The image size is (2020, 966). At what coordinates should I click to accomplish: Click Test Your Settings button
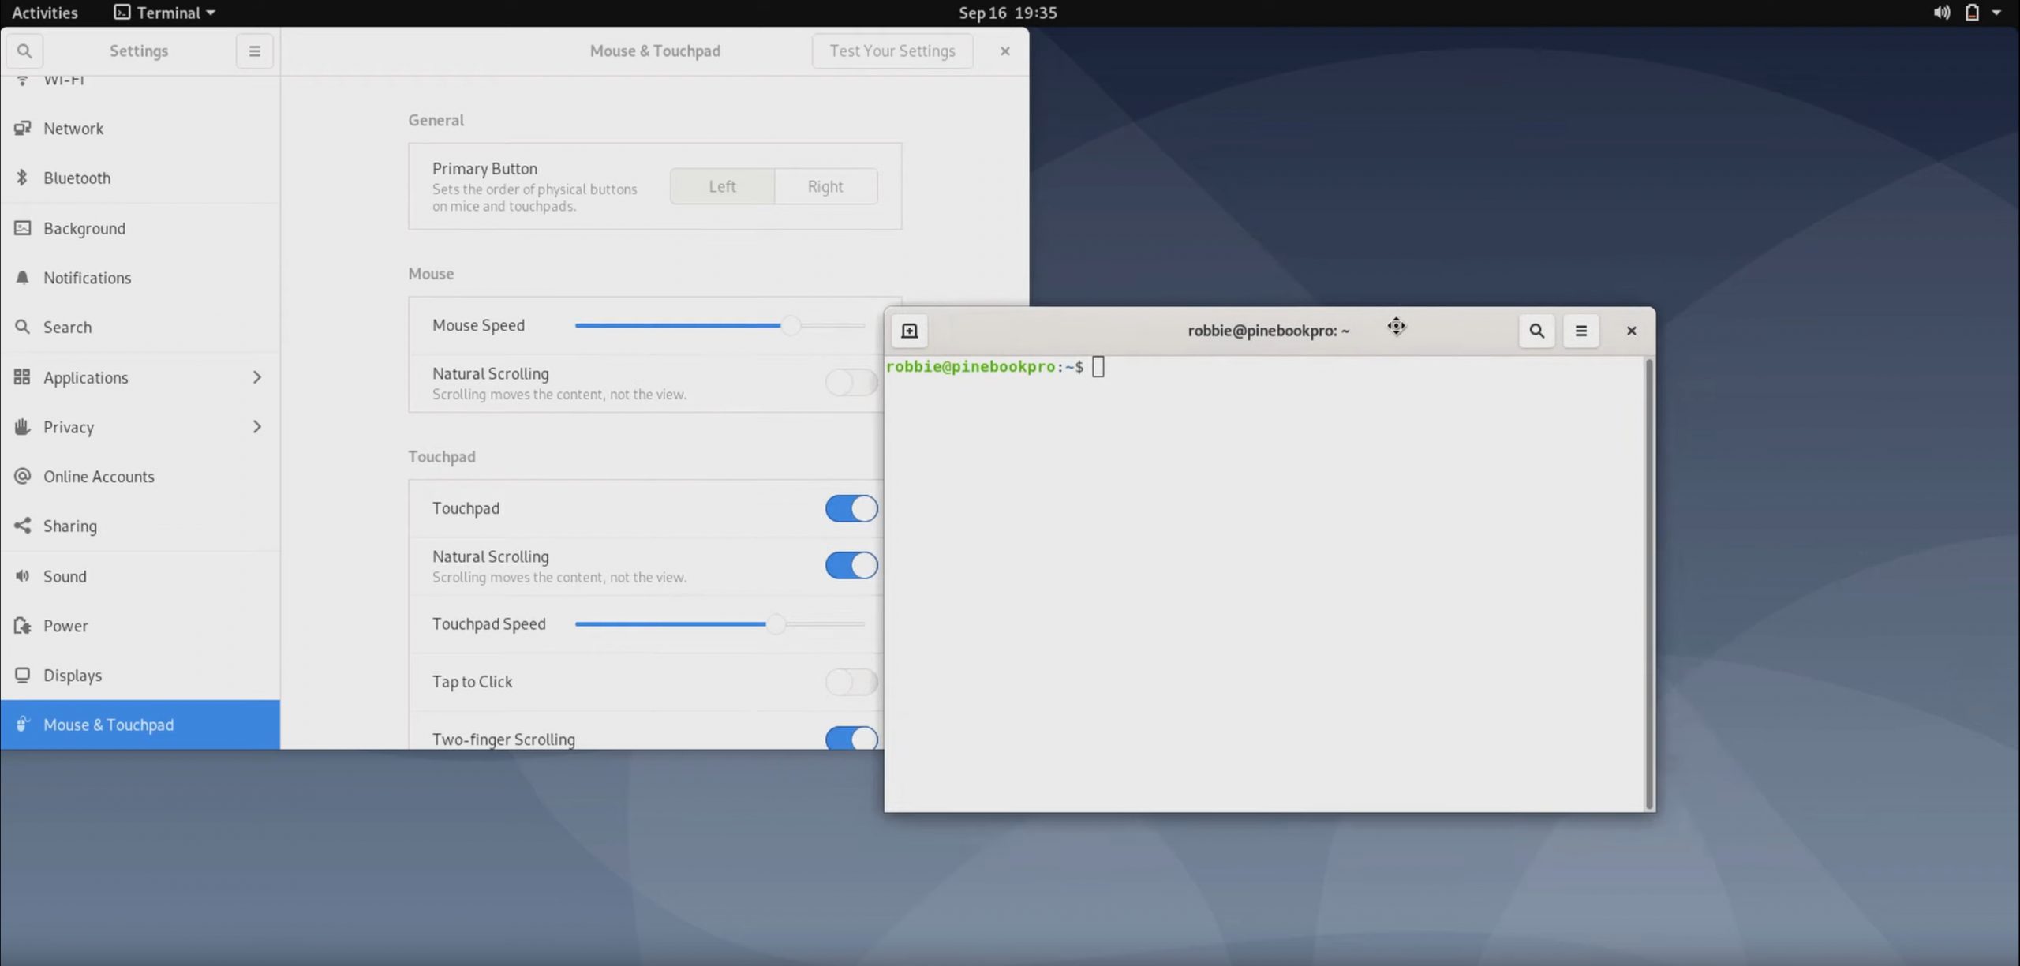pyautogui.click(x=892, y=51)
